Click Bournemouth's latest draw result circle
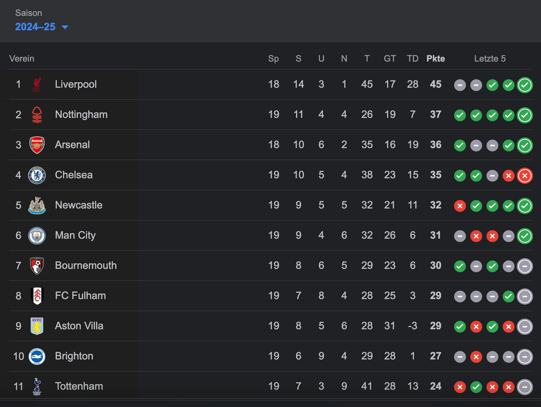The image size is (541, 407). (x=525, y=266)
